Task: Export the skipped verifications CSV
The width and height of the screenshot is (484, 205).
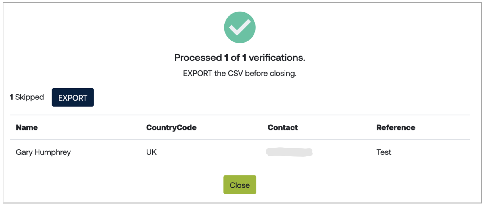Action: click(x=73, y=97)
